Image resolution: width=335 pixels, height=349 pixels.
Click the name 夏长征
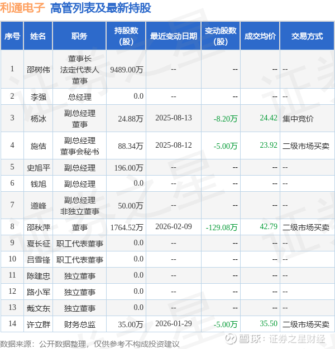(39, 244)
